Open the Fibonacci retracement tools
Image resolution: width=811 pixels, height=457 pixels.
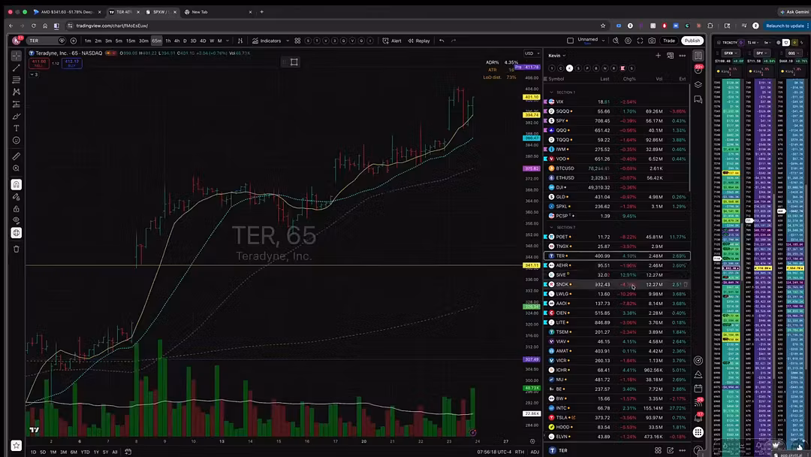[x=16, y=80]
